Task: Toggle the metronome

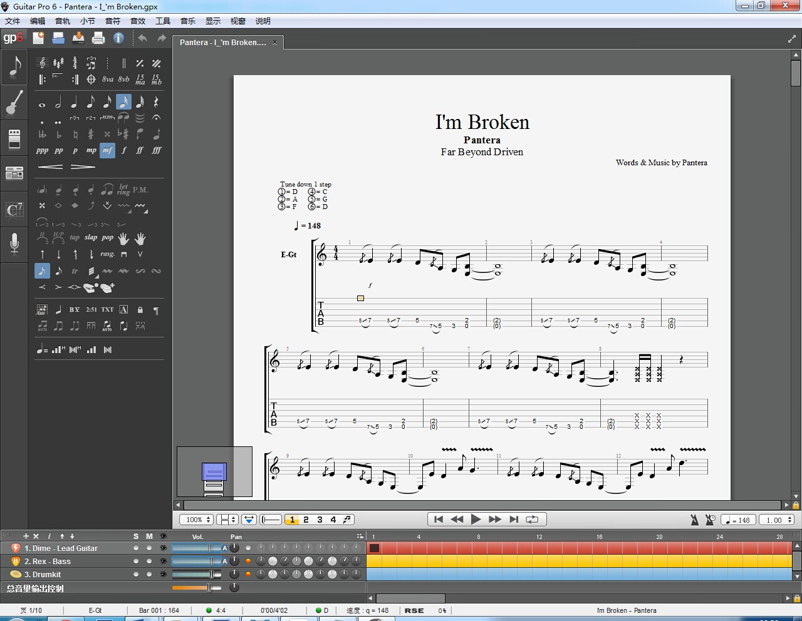Action: 694,520
